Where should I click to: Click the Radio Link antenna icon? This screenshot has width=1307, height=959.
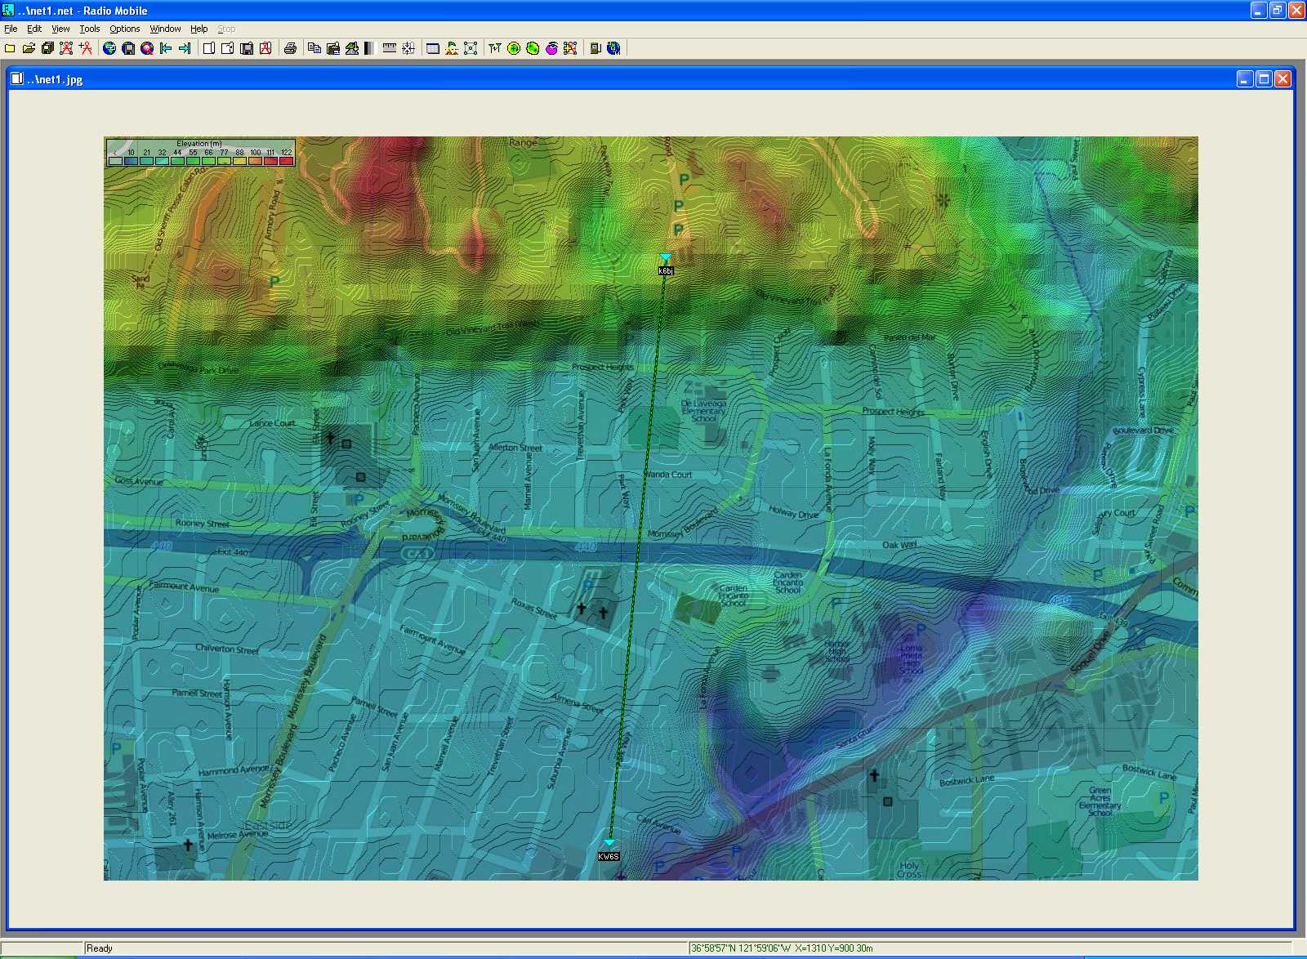click(x=494, y=48)
